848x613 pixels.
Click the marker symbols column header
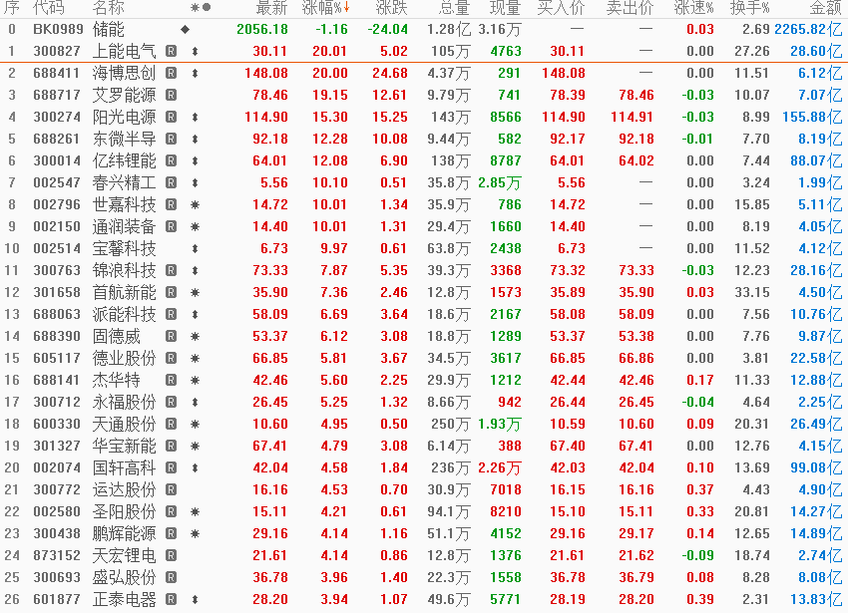tap(201, 8)
